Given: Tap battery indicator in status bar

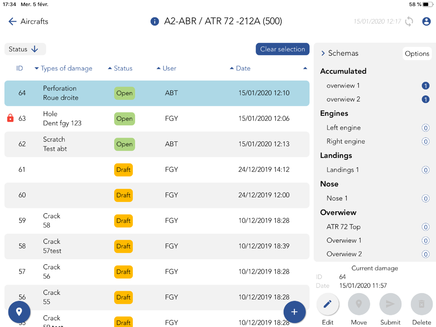Looking at the screenshot, I should (428, 4).
